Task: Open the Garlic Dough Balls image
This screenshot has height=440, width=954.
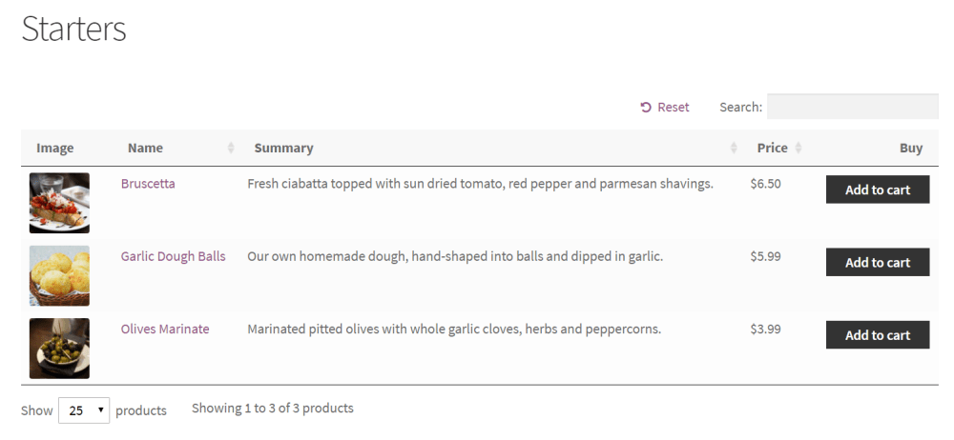Action: [59, 275]
